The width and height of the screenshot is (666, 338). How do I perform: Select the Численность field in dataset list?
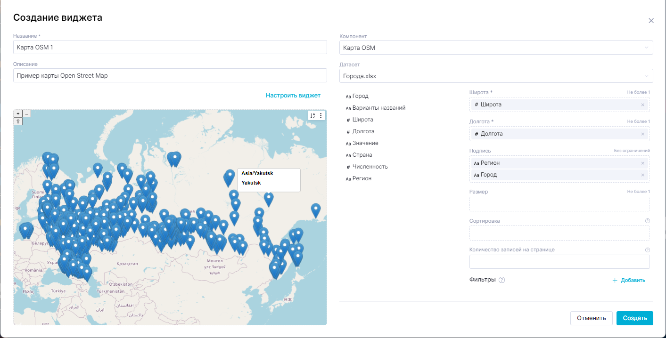pos(370,167)
